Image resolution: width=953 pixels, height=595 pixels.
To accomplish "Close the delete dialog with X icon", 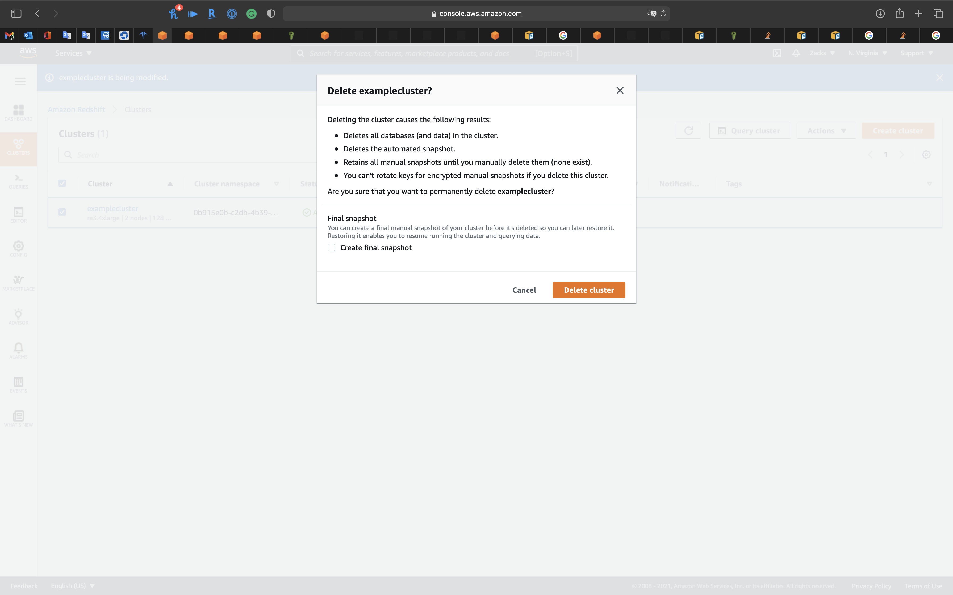I will (620, 91).
